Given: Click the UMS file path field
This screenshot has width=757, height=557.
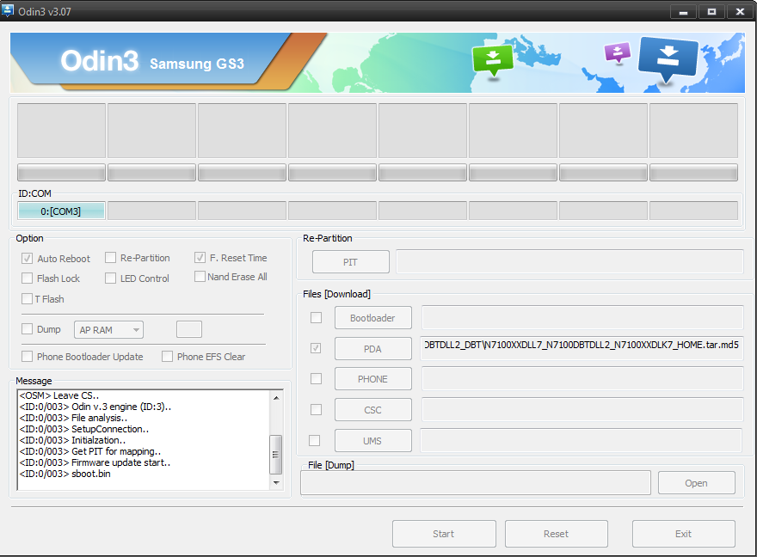Looking at the screenshot, I should (581, 440).
